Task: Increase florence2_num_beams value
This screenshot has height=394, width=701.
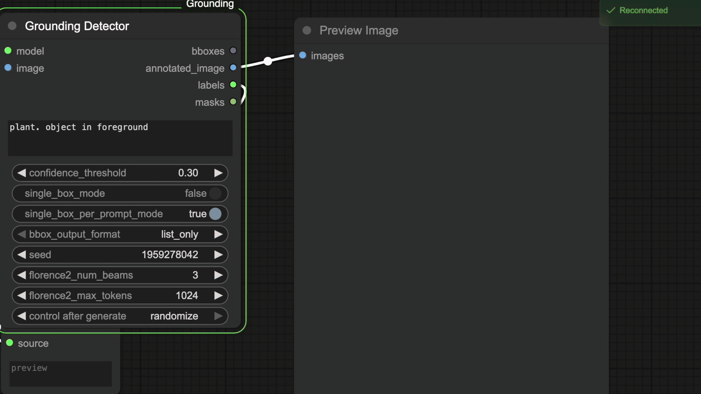Action: point(218,275)
